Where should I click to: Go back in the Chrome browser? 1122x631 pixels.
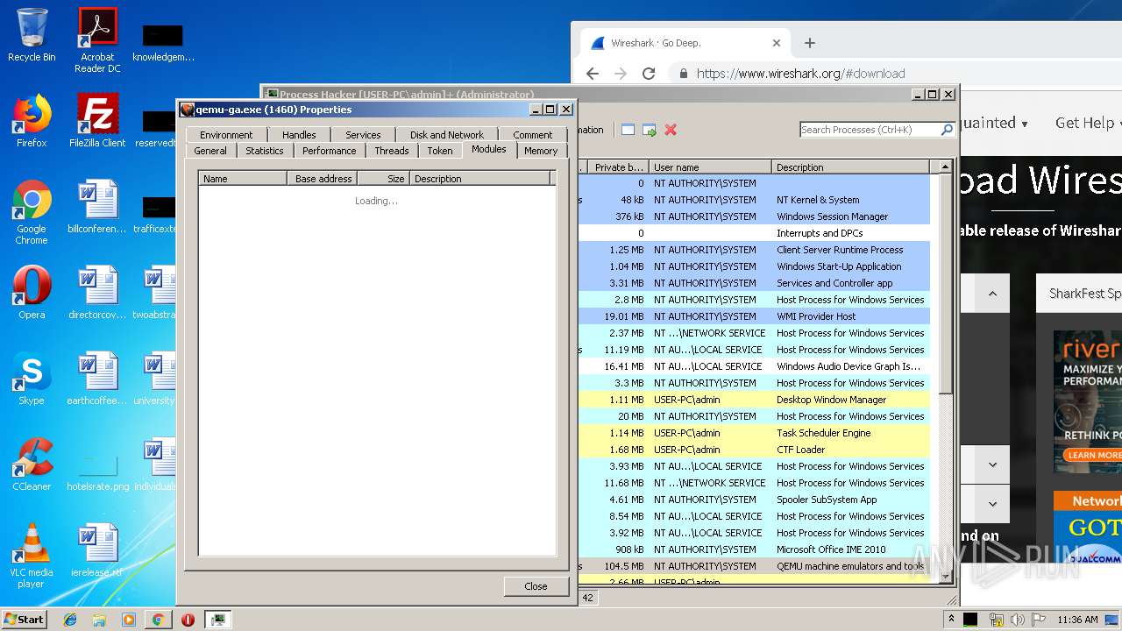(593, 74)
